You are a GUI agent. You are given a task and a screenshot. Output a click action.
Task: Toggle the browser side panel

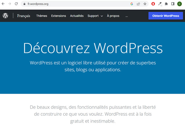click(x=173, y=4)
